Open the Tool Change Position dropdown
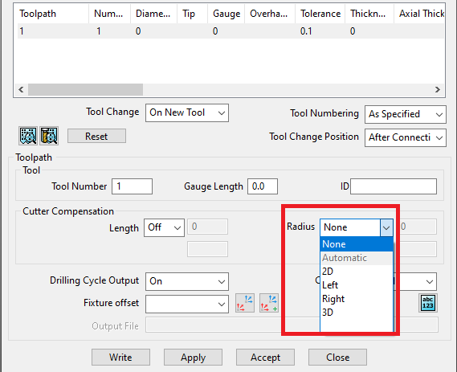The image size is (457, 372). (x=406, y=137)
